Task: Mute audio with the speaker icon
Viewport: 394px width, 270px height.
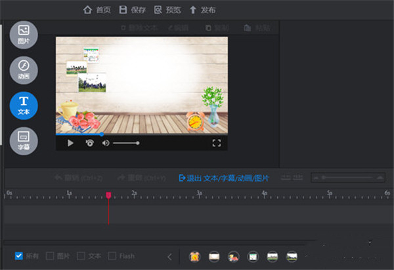Action: point(106,143)
